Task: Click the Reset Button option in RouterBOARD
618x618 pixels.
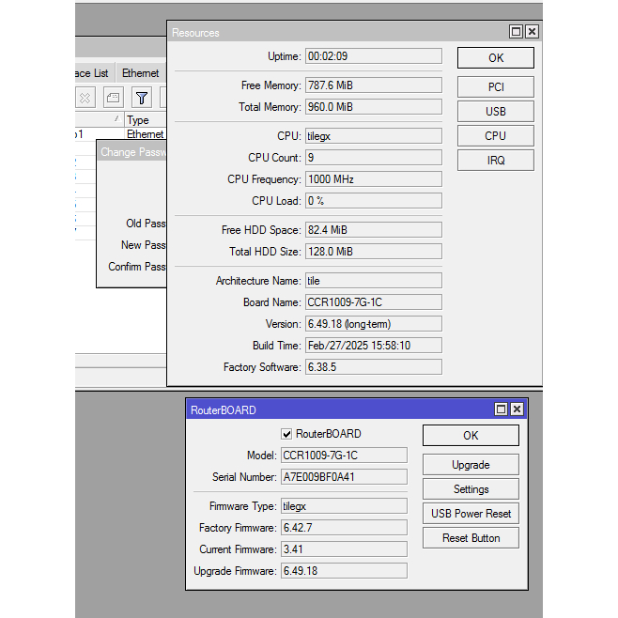Action: pos(470,538)
